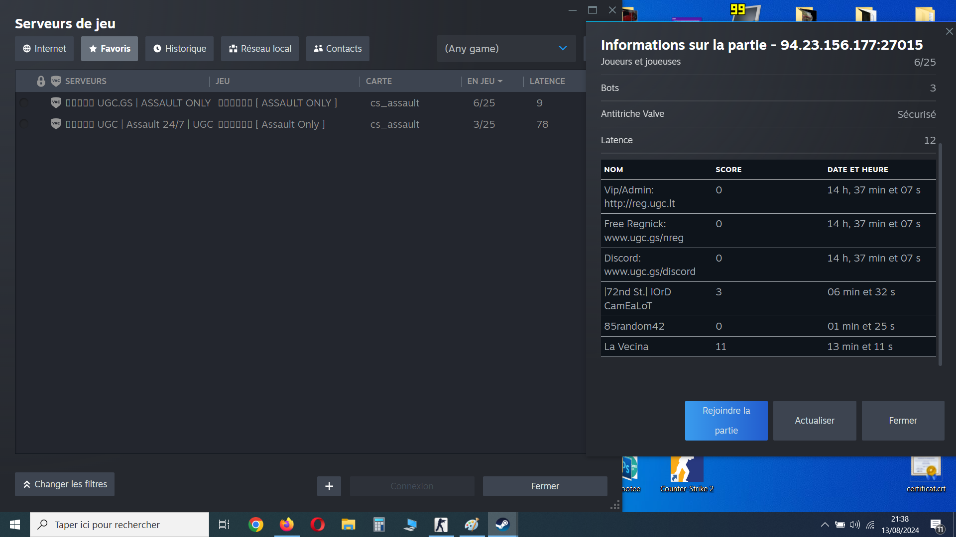Expand the Changer les filtres panel
Image resolution: width=956 pixels, height=537 pixels.
65,484
